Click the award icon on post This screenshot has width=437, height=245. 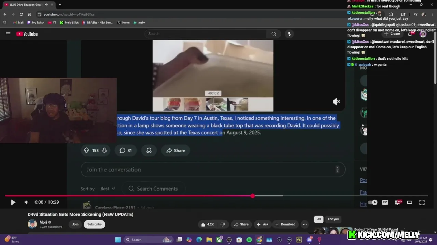[149, 150]
